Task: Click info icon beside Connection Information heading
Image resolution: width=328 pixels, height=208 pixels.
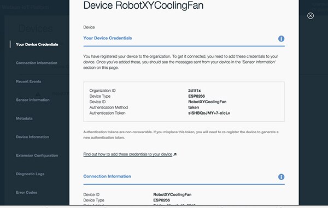Action: pos(281,177)
